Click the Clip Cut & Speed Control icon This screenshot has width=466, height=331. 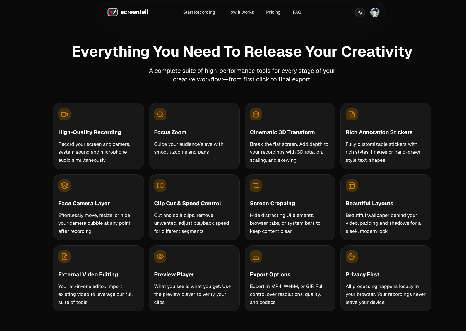coord(160,185)
